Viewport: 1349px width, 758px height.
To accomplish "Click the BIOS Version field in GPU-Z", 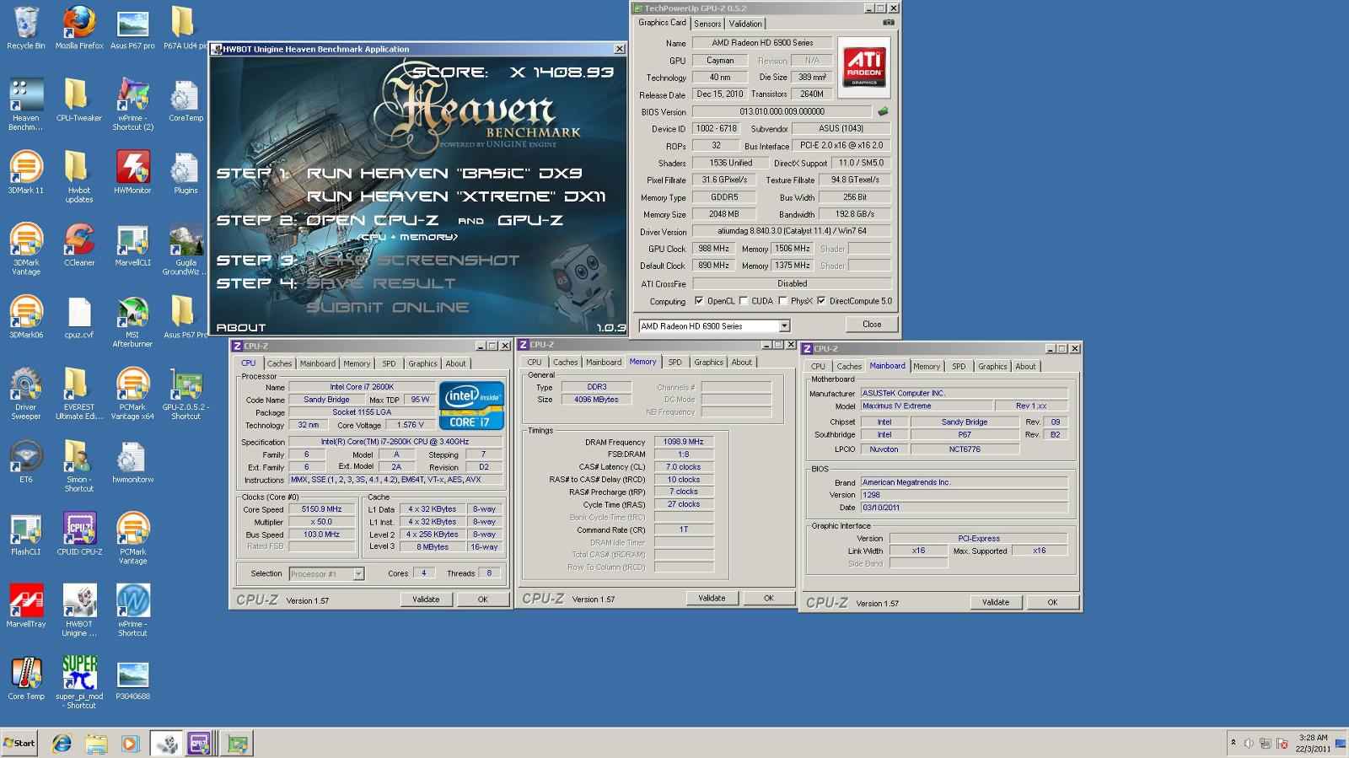I will pyautogui.click(x=782, y=111).
